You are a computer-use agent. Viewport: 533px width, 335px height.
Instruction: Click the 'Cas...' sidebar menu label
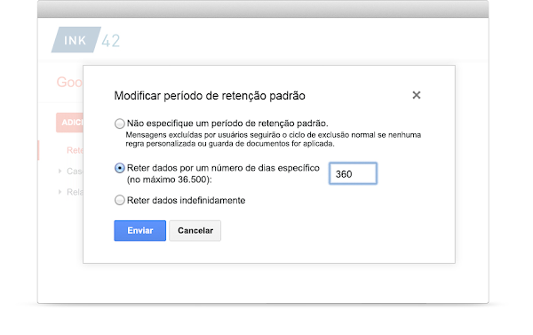tap(75, 171)
